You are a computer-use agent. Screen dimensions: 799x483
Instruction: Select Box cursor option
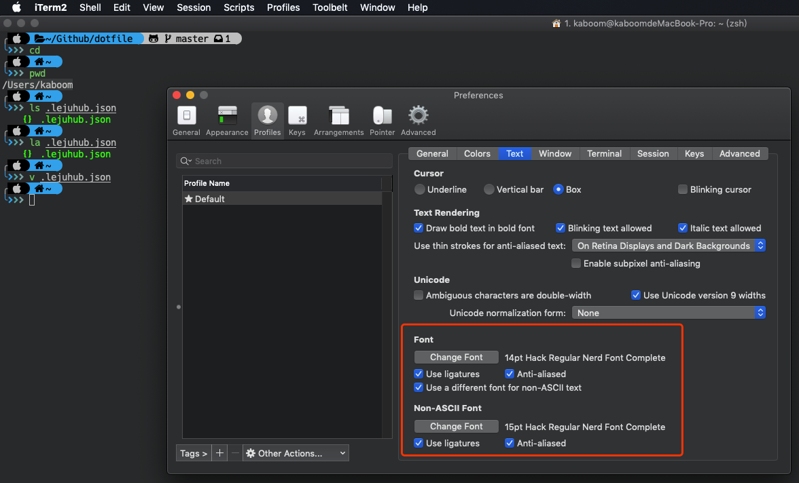click(558, 189)
